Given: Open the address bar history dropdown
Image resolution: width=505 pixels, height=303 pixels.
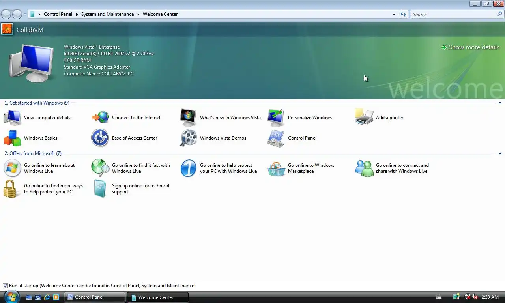Looking at the screenshot, I should 394,14.
